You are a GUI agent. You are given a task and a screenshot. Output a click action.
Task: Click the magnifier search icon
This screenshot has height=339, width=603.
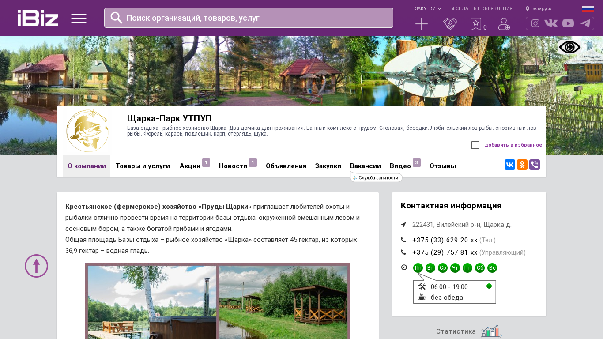point(116,18)
